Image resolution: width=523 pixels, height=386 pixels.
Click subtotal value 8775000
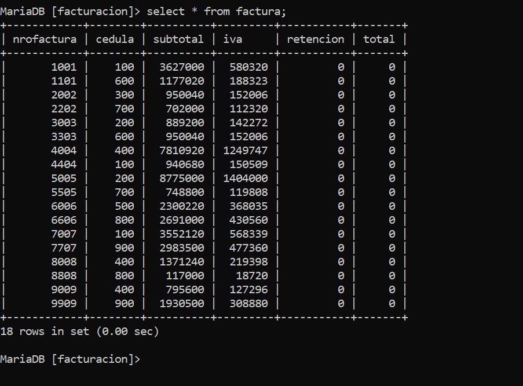182,179
